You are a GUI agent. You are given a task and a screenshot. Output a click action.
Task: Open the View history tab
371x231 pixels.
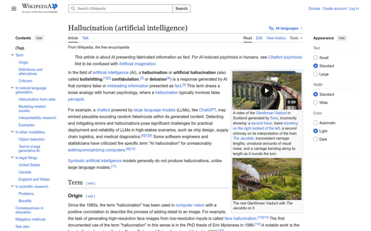tap(276, 38)
